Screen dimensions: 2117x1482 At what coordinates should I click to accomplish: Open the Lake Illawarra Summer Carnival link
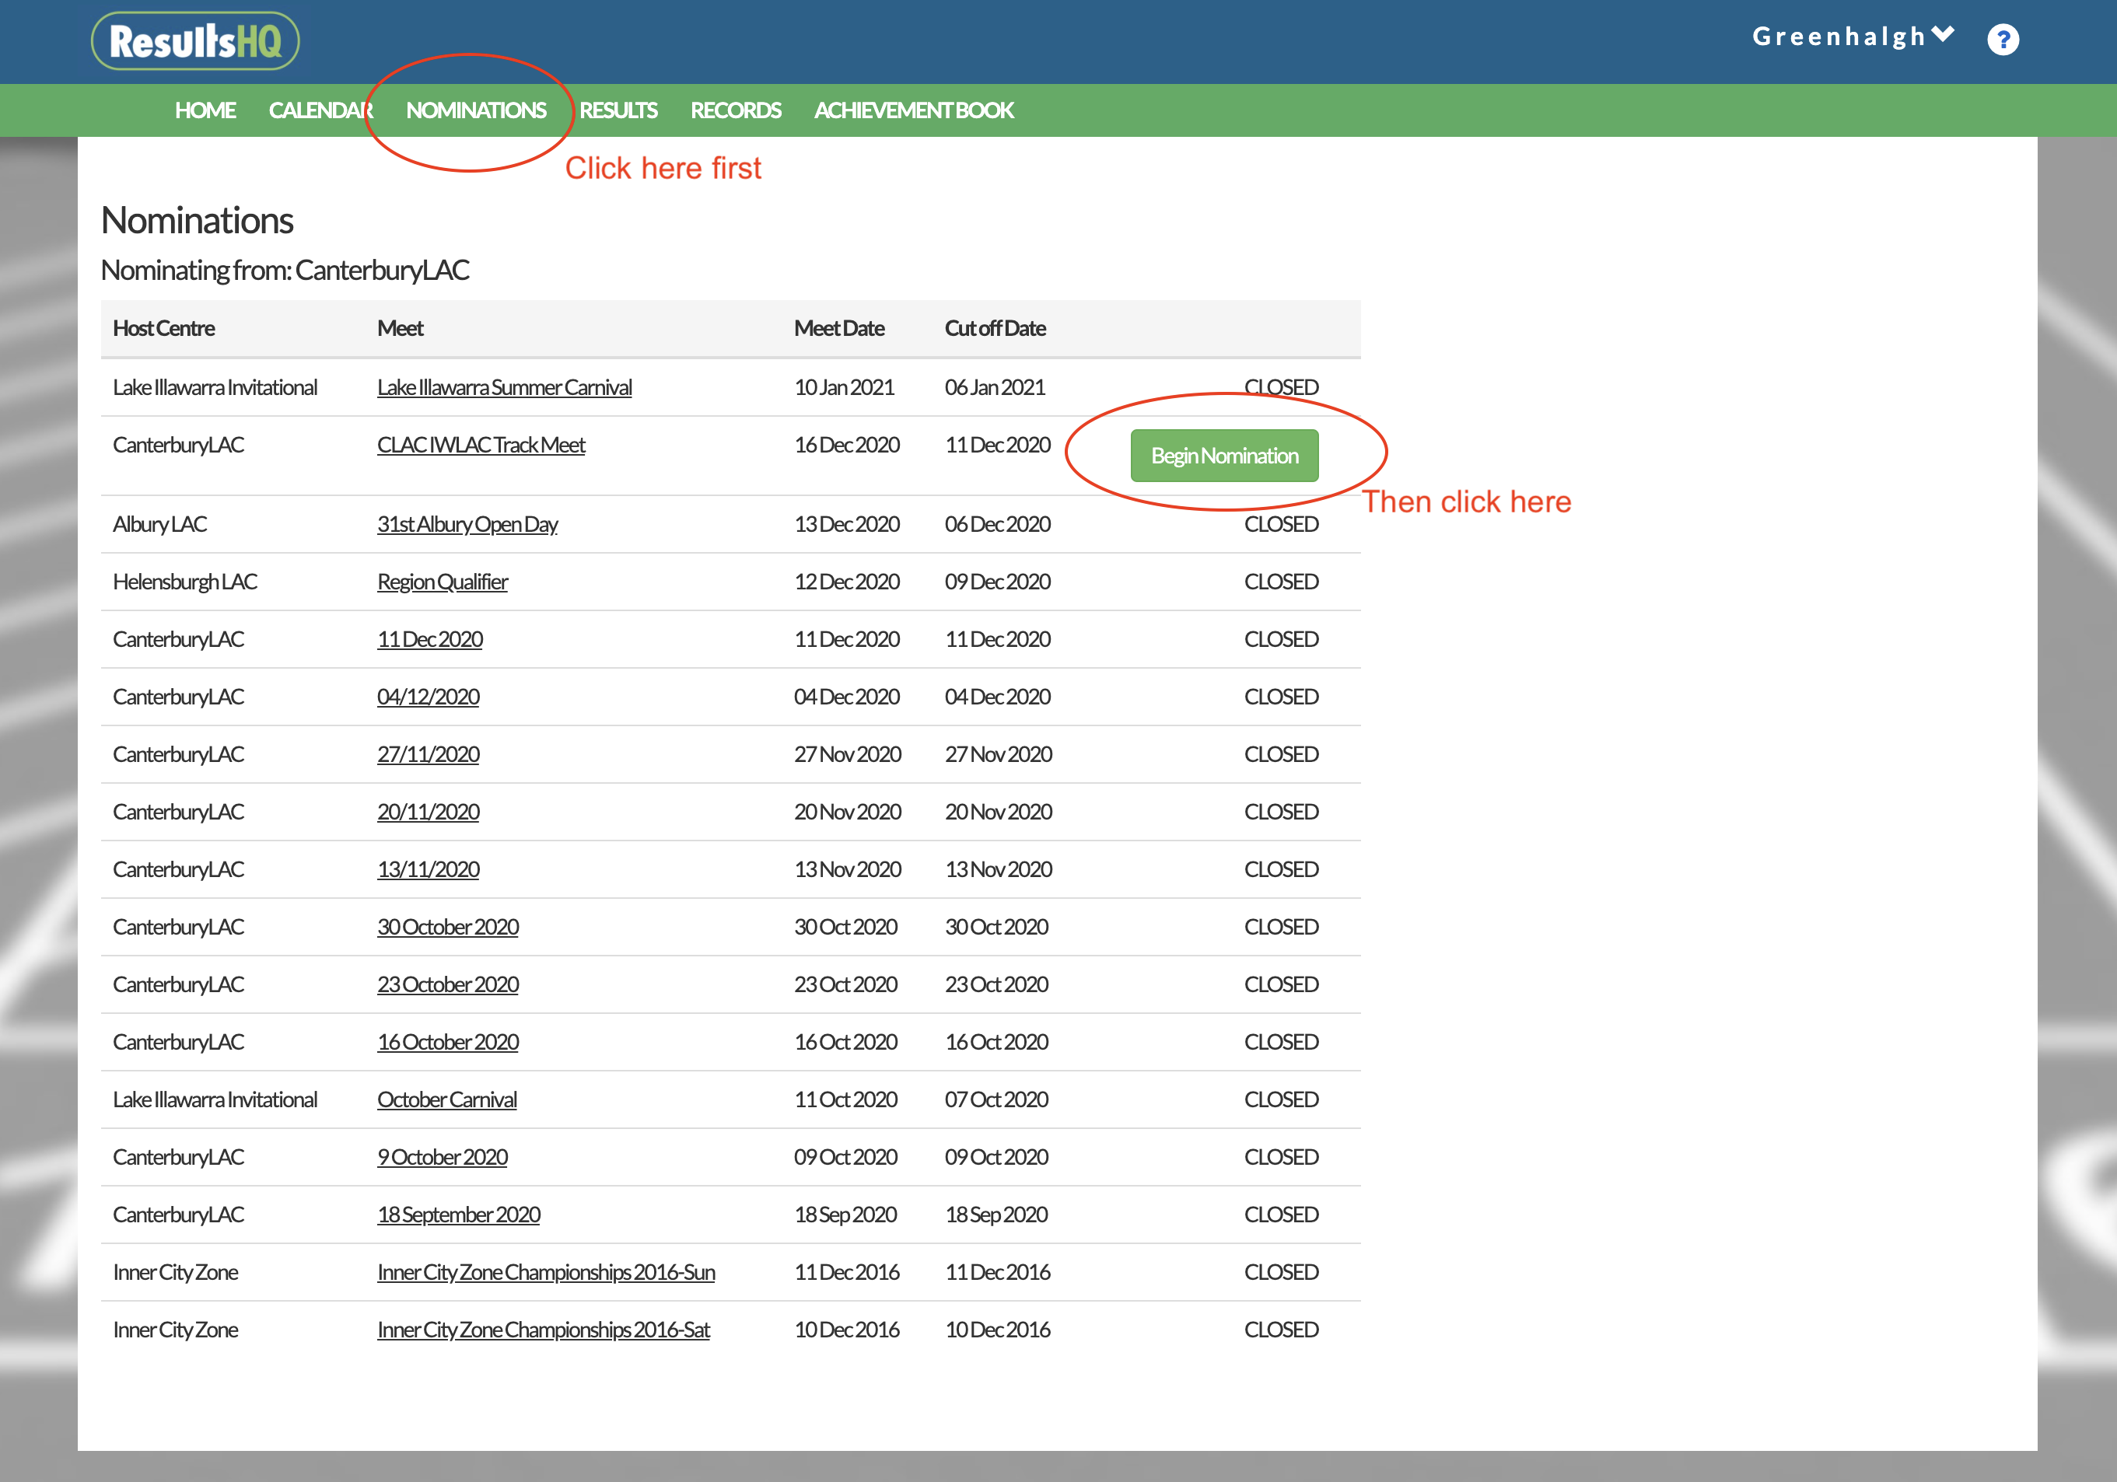pyautogui.click(x=504, y=387)
